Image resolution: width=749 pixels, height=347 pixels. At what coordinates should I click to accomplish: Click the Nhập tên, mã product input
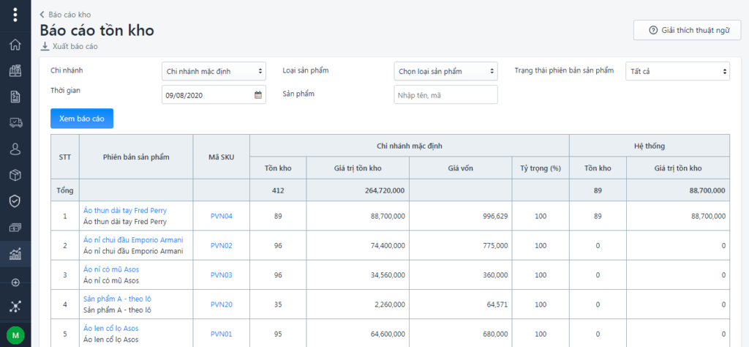point(445,95)
